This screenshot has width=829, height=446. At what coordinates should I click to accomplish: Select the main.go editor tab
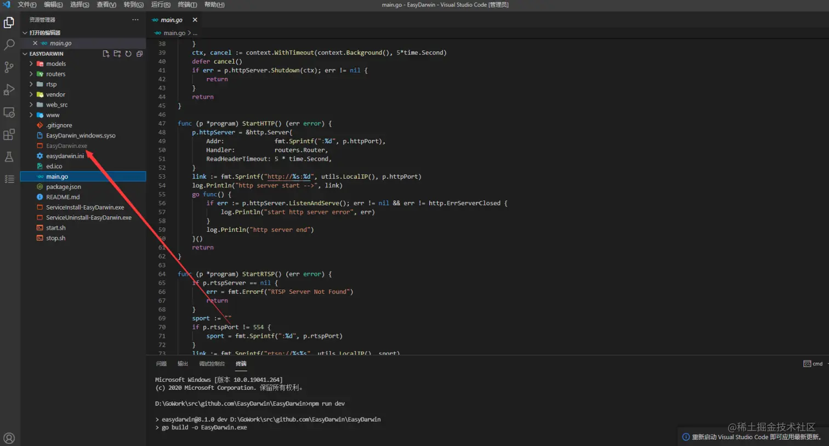(x=171, y=20)
